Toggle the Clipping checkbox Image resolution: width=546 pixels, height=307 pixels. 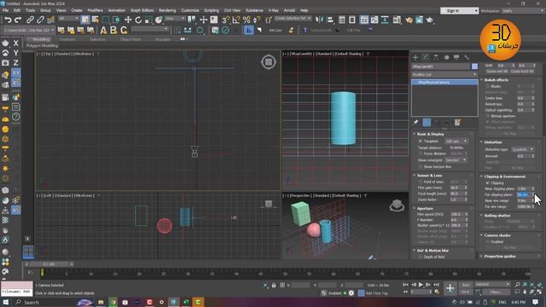point(488,182)
